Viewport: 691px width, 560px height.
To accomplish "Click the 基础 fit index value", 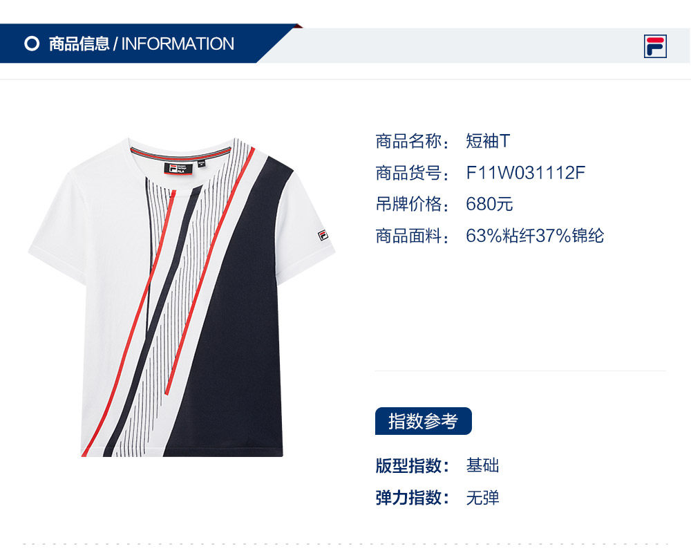I will click(x=482, y=466).
